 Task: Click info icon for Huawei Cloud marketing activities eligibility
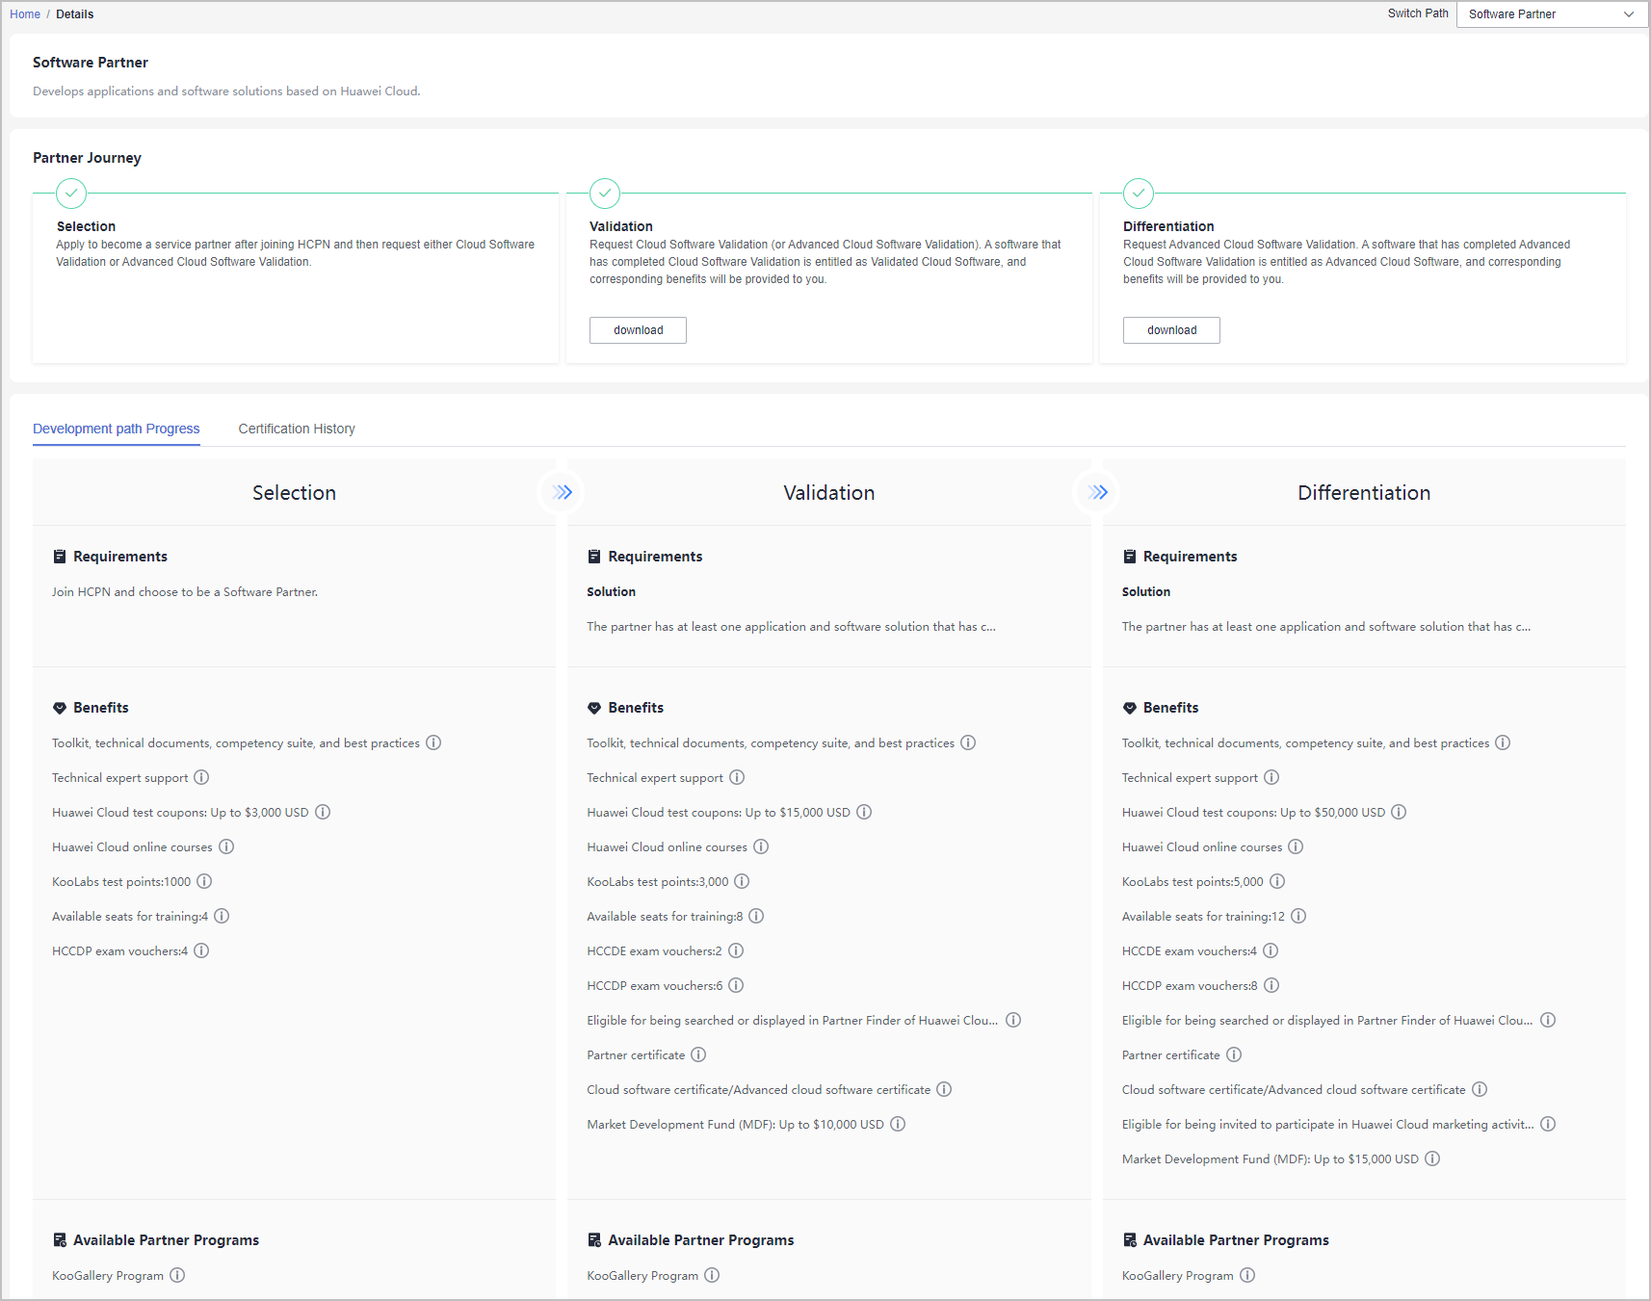(1548, 1124)
